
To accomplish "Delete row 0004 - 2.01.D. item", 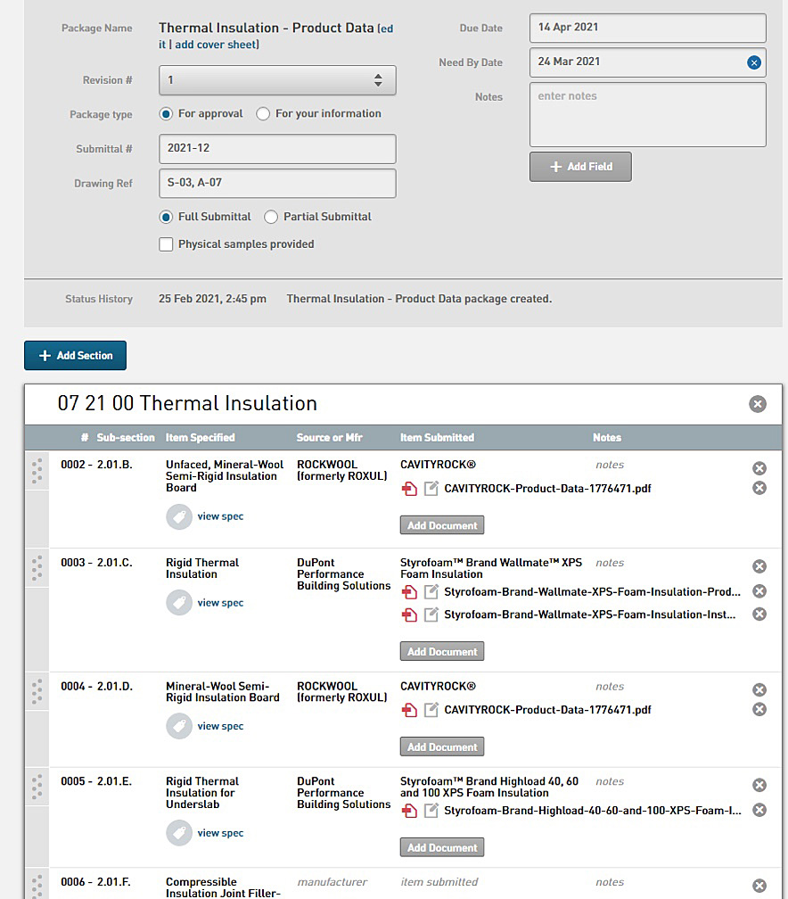I will [x=759, y=689].
